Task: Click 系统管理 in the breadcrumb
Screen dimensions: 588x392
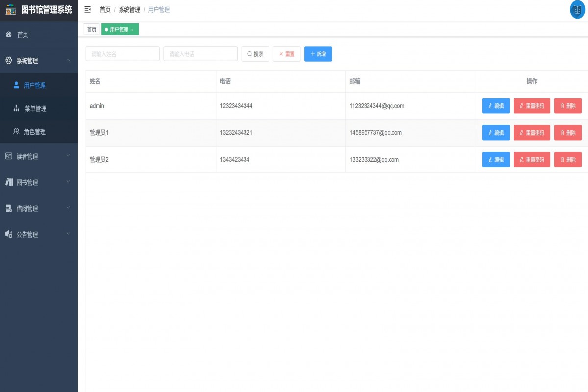Action: [x=129, y=10]
